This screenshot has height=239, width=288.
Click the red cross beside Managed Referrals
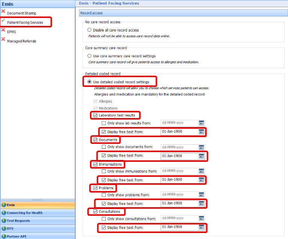[3, 39]
